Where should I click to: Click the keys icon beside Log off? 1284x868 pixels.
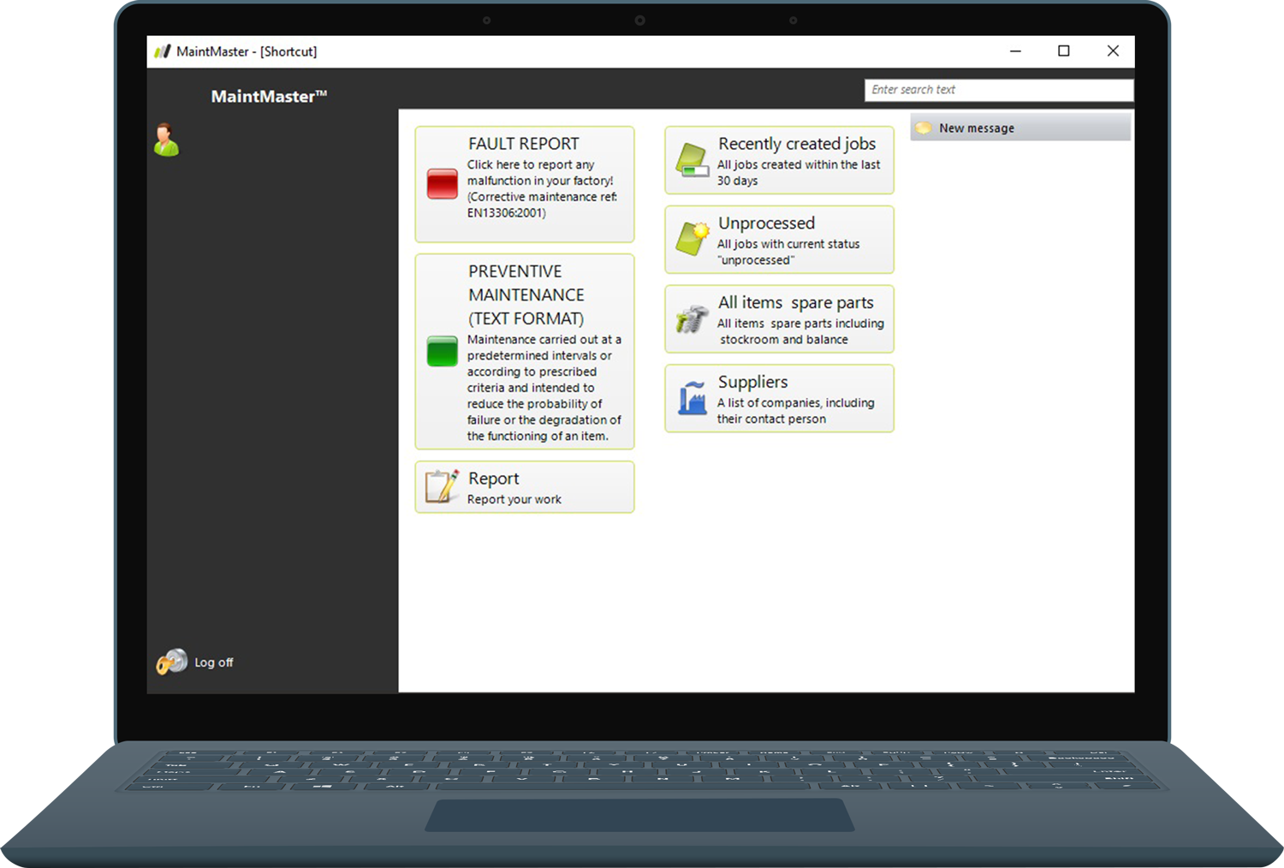coord(171,662)
